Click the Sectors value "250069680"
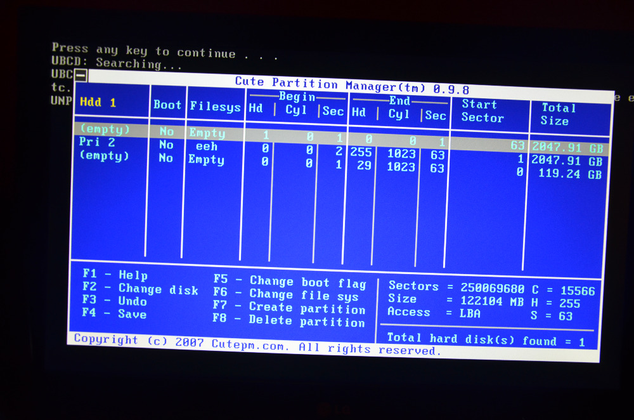Screen dimensions: 634x420 pos(493,288)
